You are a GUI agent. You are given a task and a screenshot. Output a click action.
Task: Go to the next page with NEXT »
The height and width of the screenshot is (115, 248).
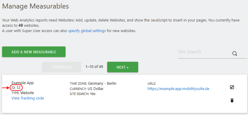[x=123, y=67]
